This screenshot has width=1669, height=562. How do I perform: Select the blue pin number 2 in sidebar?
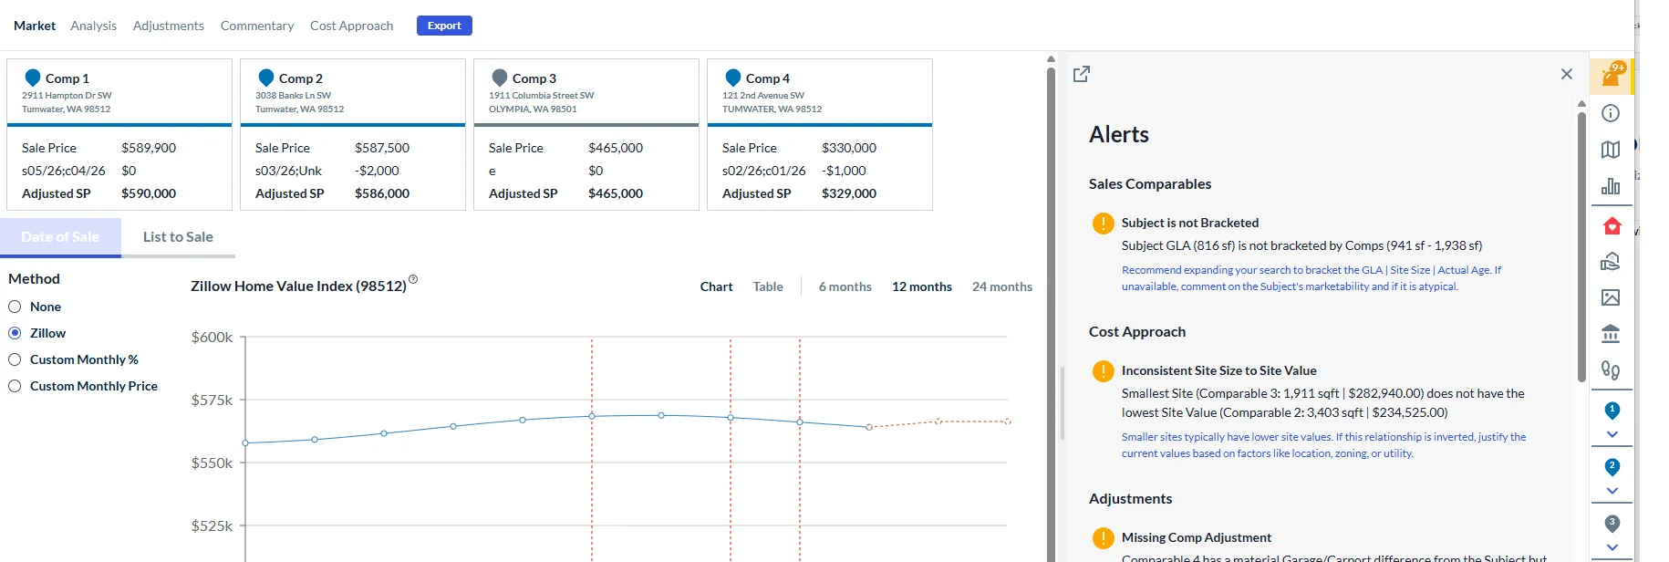click(x=1612, y=467)
